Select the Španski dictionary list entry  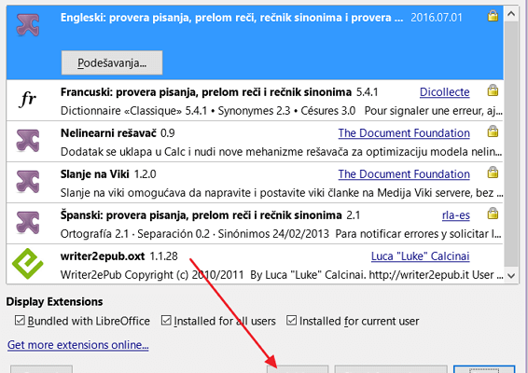click(x=255, y=224)
